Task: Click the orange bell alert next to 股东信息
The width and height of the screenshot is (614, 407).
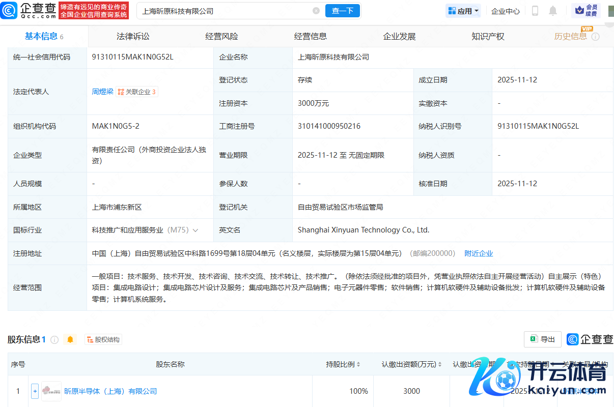Action: coord(70,339)
